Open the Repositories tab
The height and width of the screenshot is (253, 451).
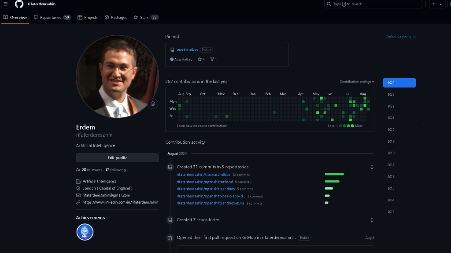click(52, 17)
